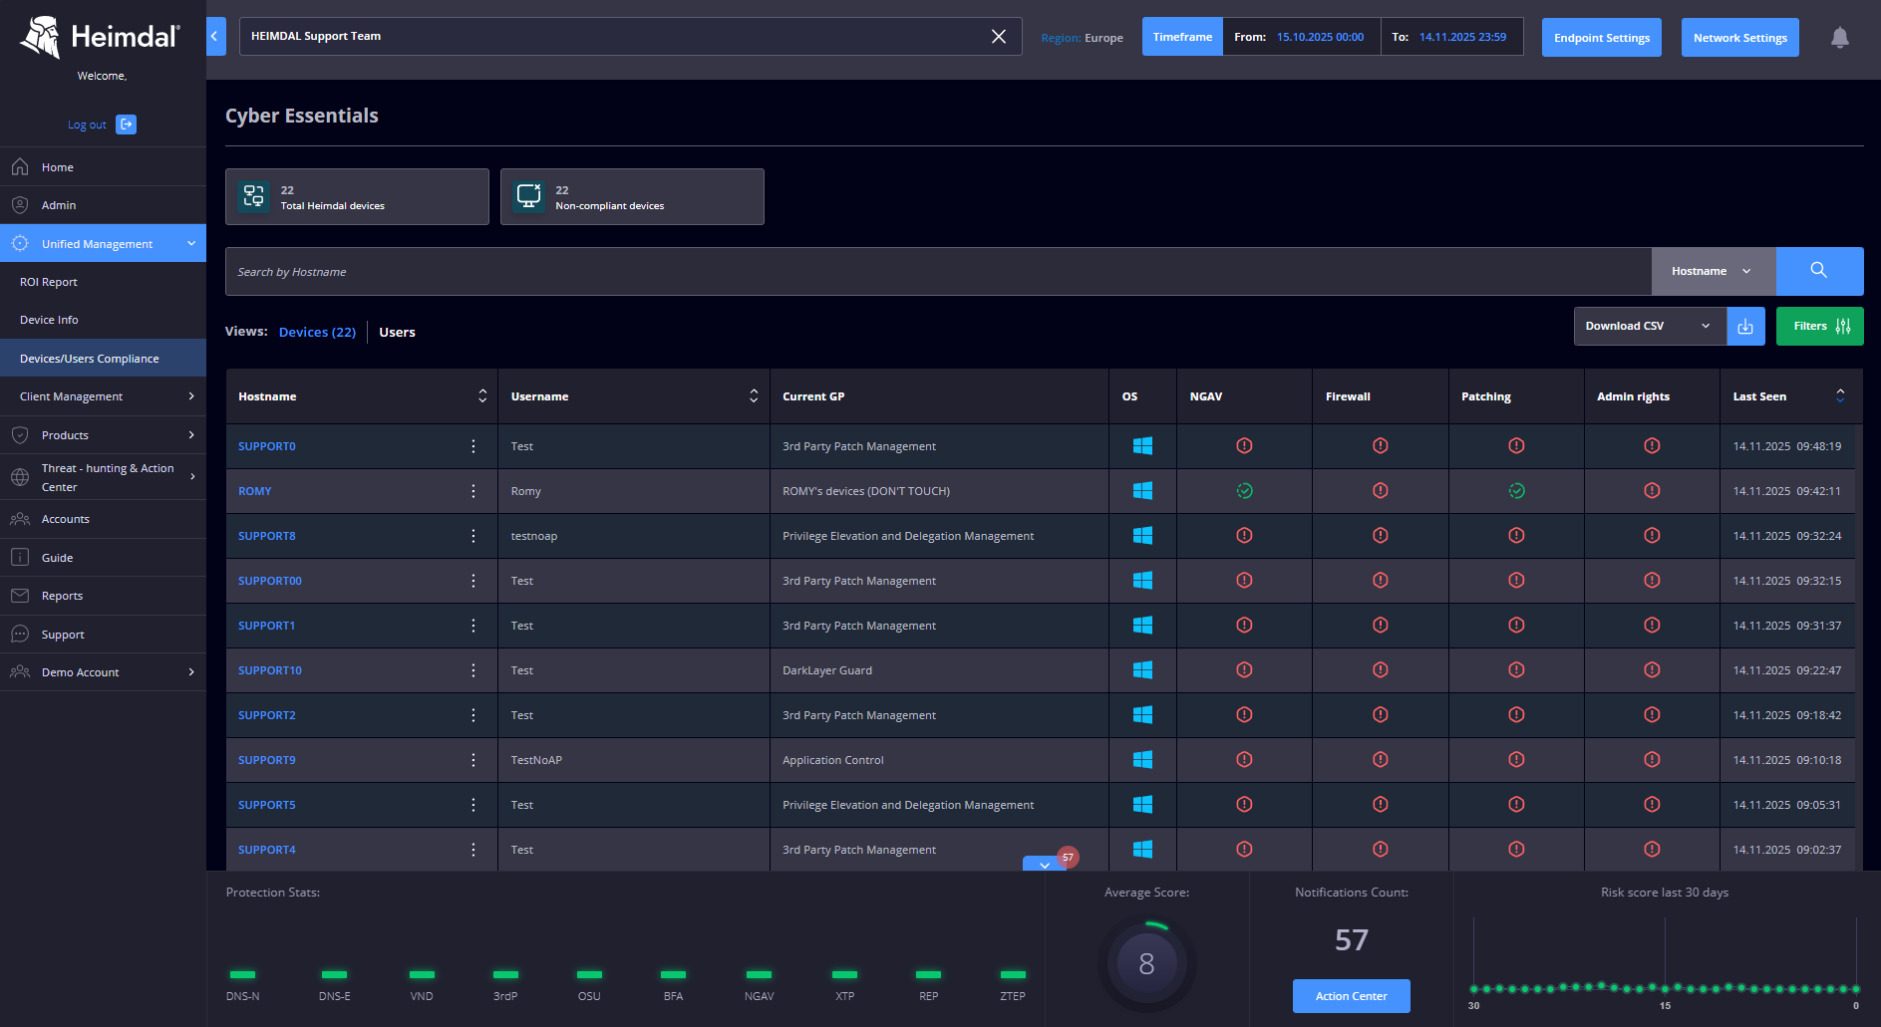Screen dimensions: 1881x1027
Task: Click the green Patching compliant icon for ROMY
Action: pyautogui.click(x=1516, y=491)
